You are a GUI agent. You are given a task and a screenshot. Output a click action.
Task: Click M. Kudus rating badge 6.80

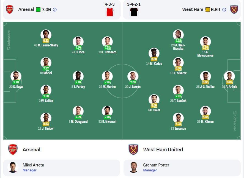point(154,59)
